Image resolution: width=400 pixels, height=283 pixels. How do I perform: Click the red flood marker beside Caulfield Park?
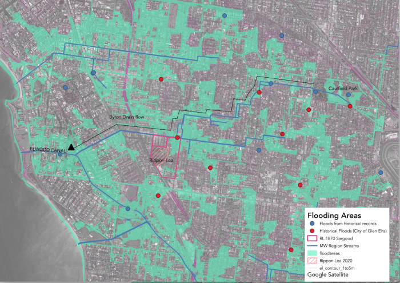350,106
